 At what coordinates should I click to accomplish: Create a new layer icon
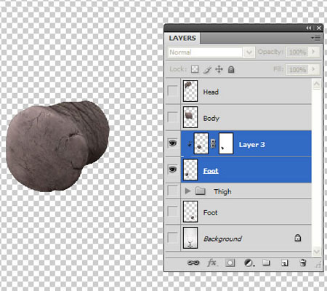click(285, 263)
